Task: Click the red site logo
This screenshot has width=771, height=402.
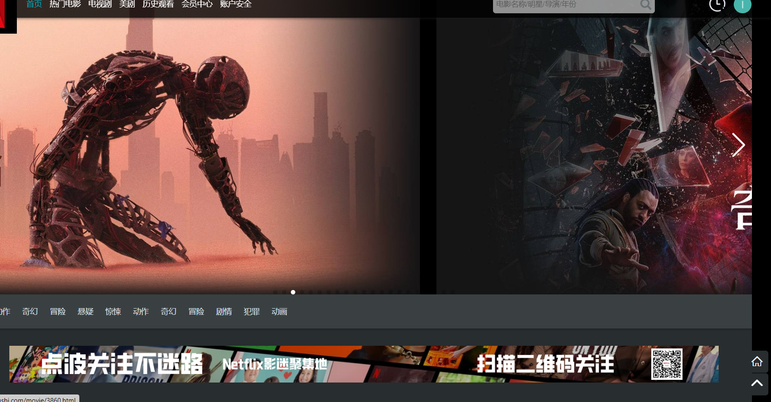Action: (x=8, y=16)
